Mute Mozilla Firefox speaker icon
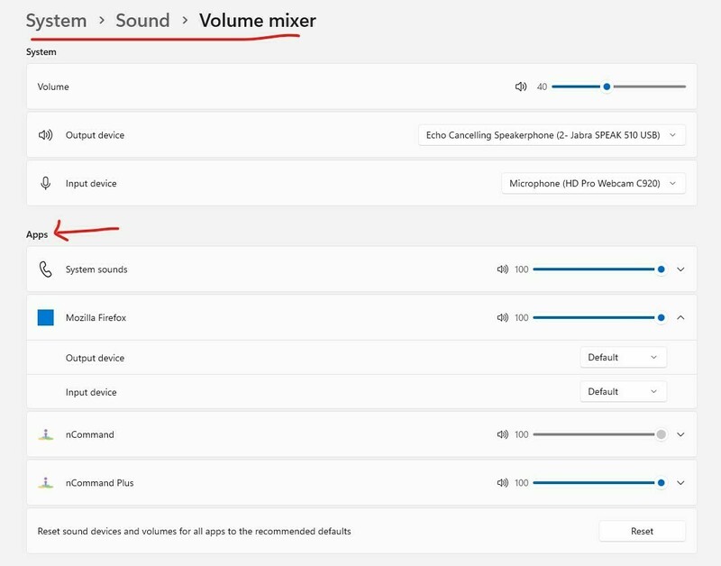Viewport: 721px width, 566px height. click(503, 317)
